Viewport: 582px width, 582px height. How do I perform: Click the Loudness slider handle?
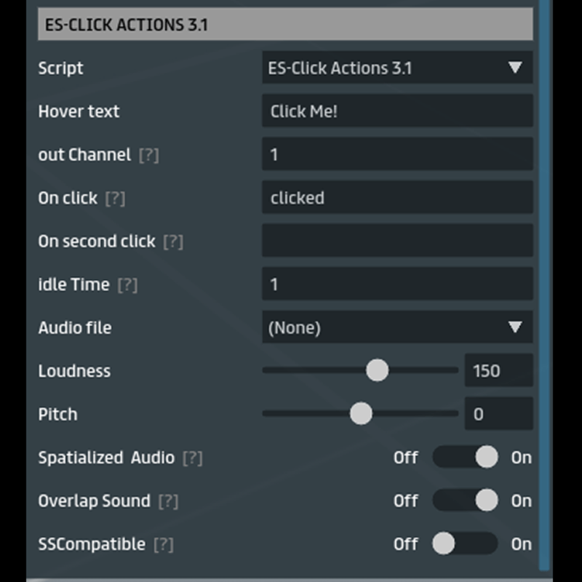click(x=377, y=370)
